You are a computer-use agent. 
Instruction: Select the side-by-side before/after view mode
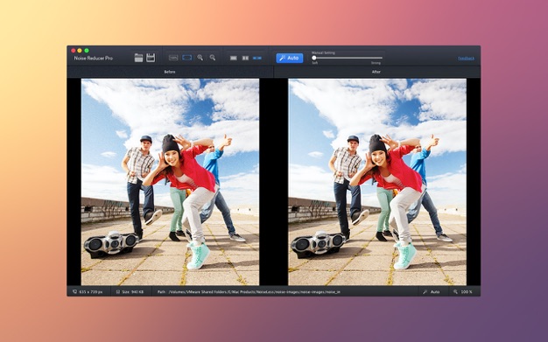[257, 58]
